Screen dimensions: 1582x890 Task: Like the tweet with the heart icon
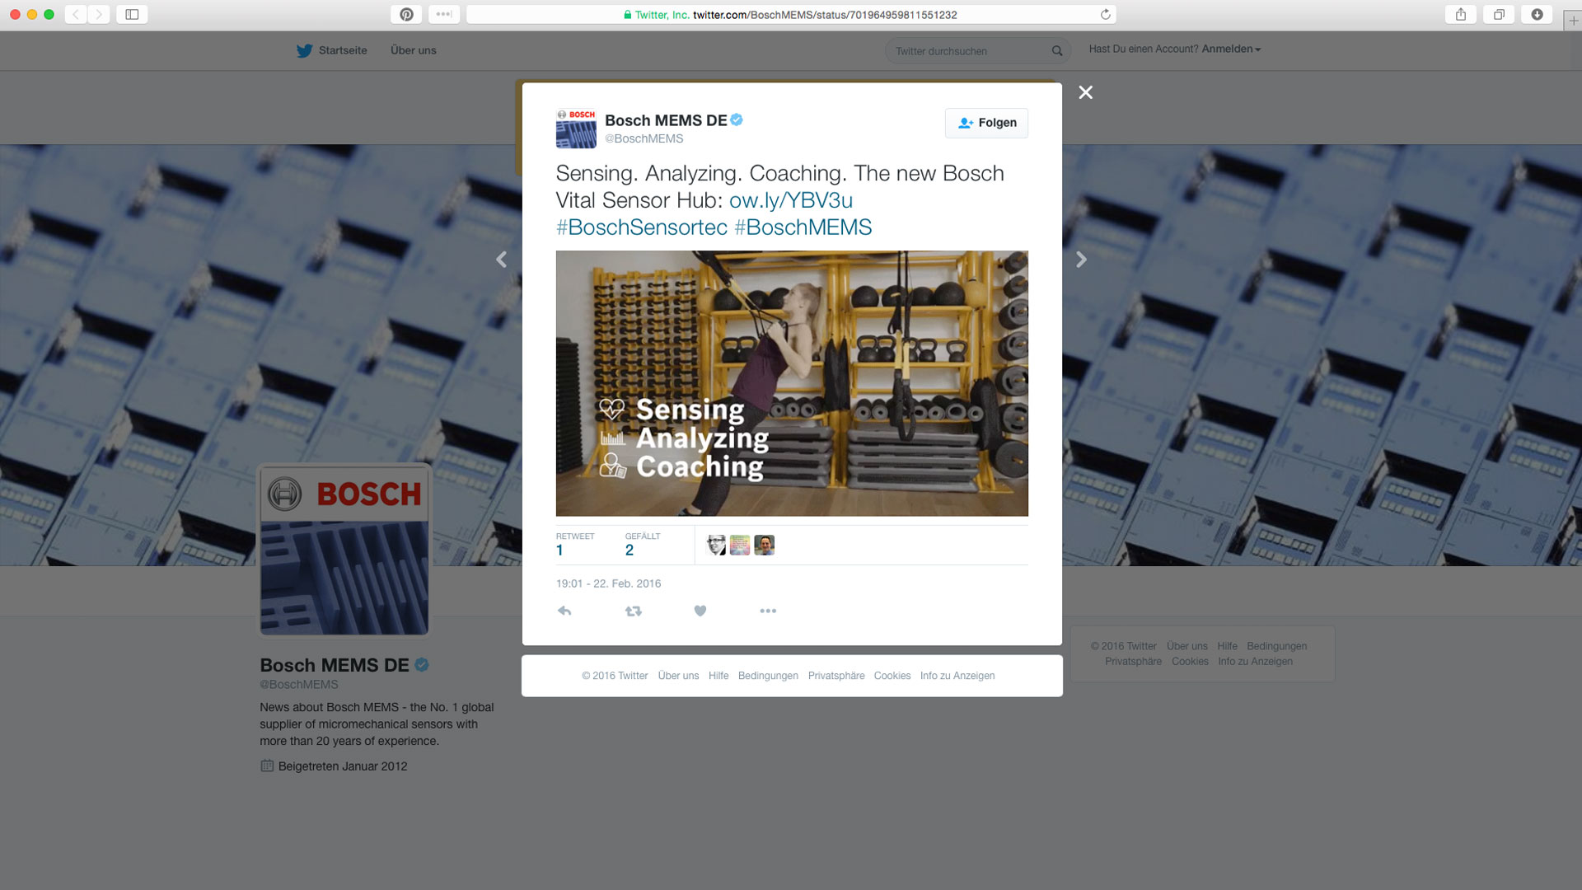pyautogui.click(x=700, y=611)
